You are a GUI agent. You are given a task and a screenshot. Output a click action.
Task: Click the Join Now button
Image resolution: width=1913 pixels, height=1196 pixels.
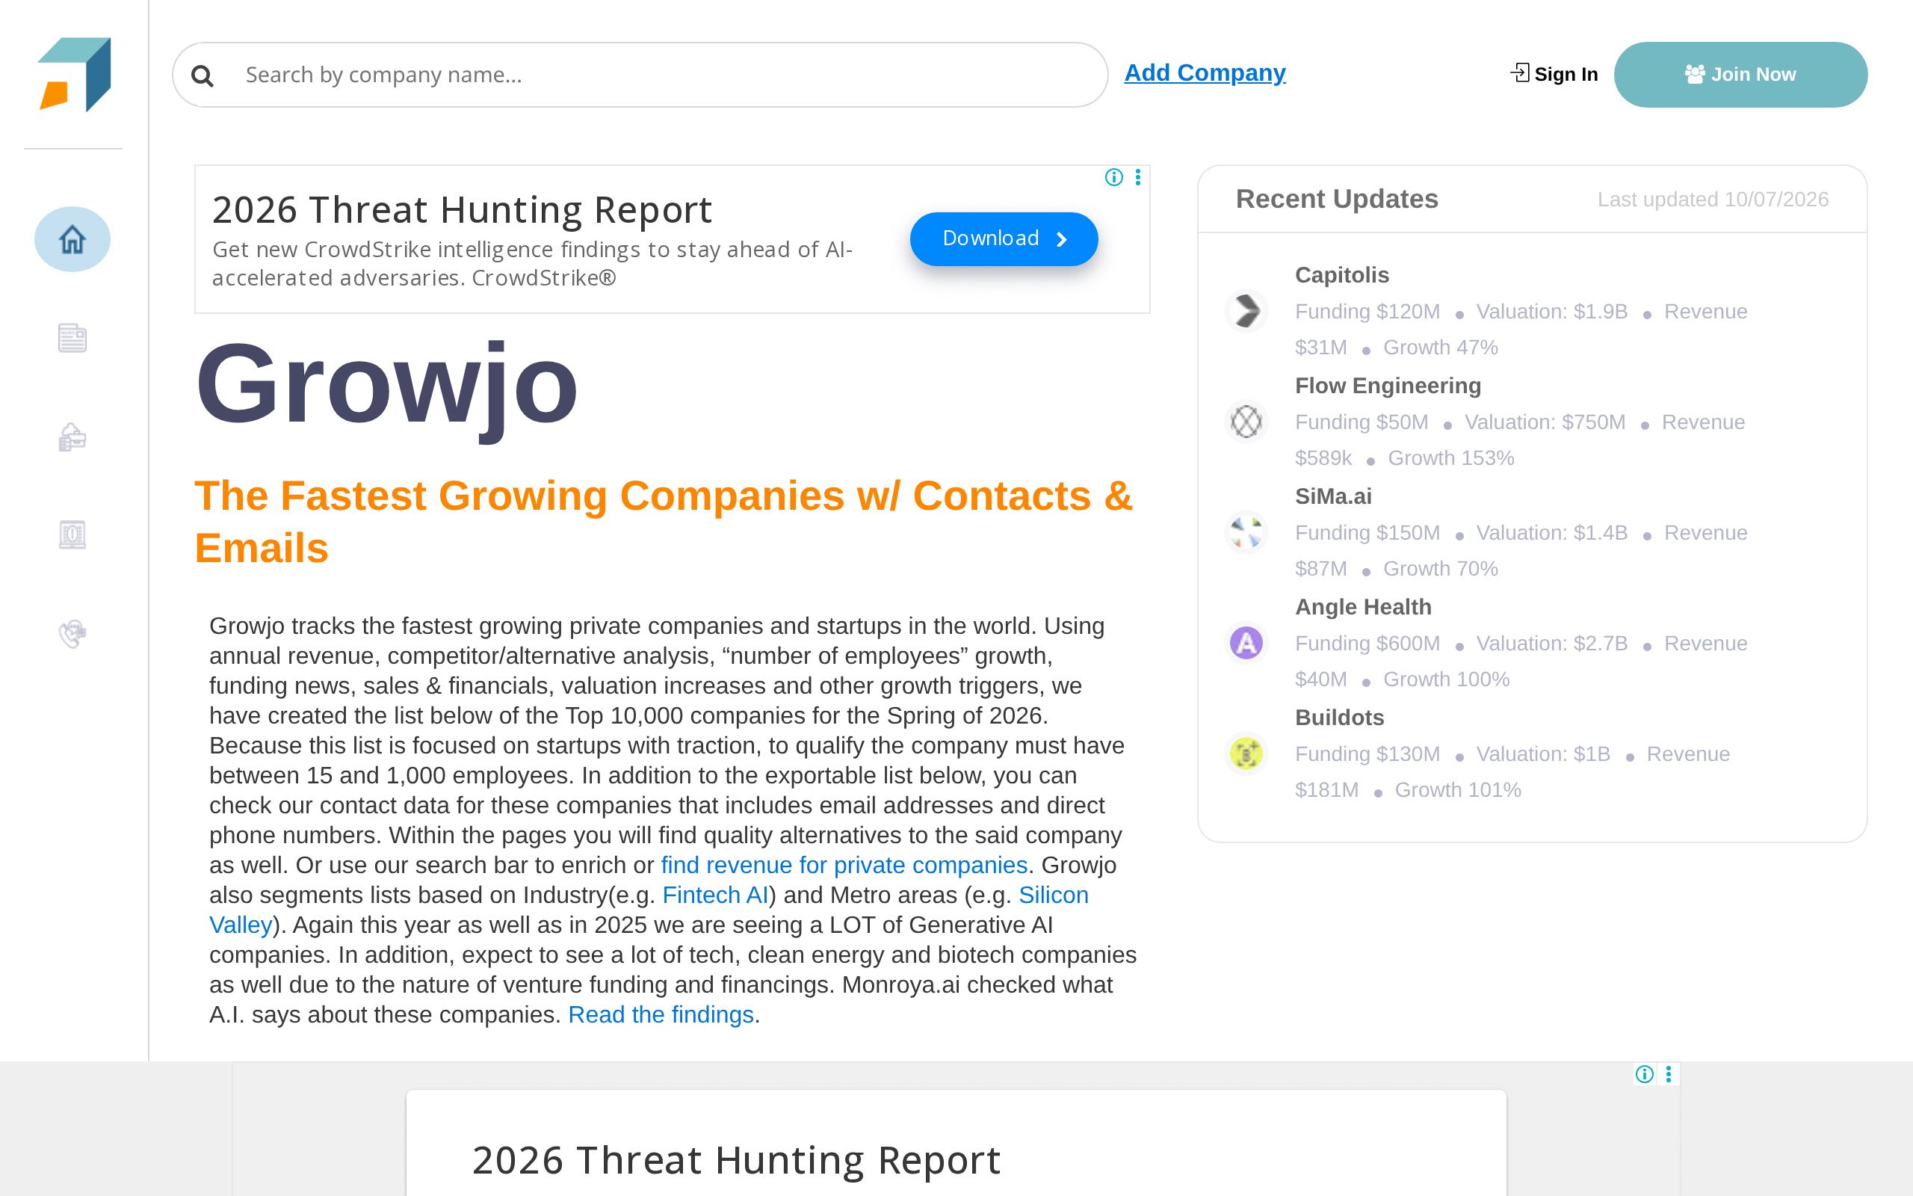tap(1740, 74)
